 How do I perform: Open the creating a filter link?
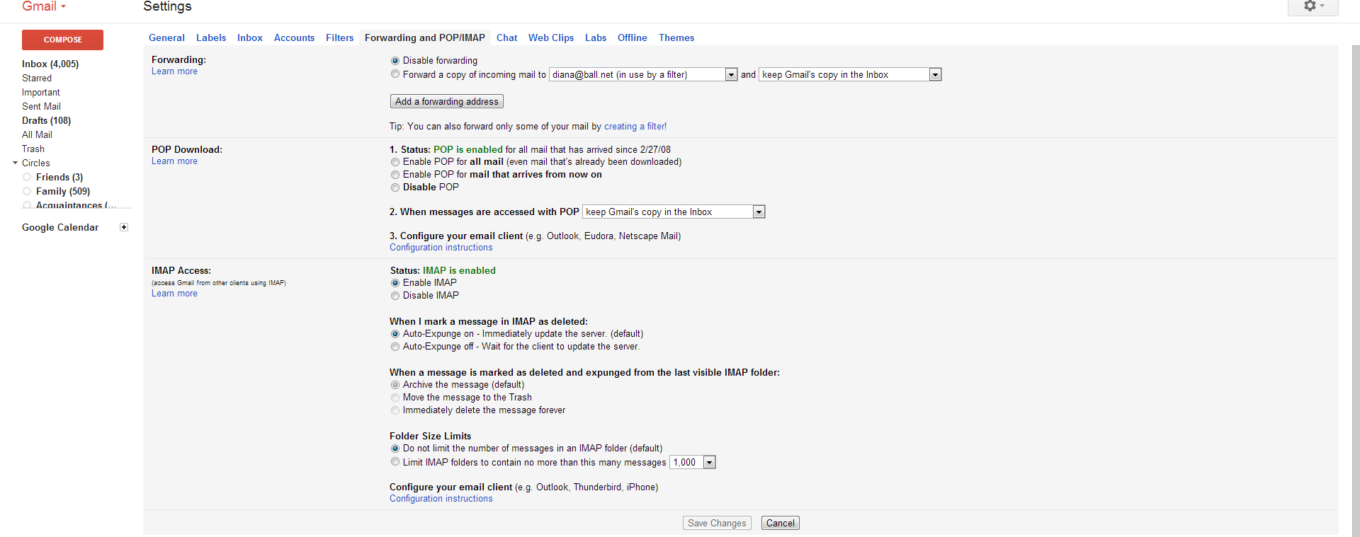click(x=635, y=127)
